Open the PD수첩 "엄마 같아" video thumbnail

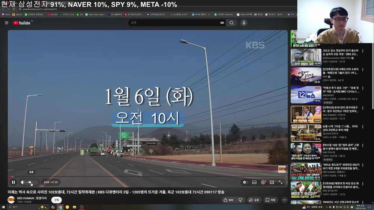[306, 151]
